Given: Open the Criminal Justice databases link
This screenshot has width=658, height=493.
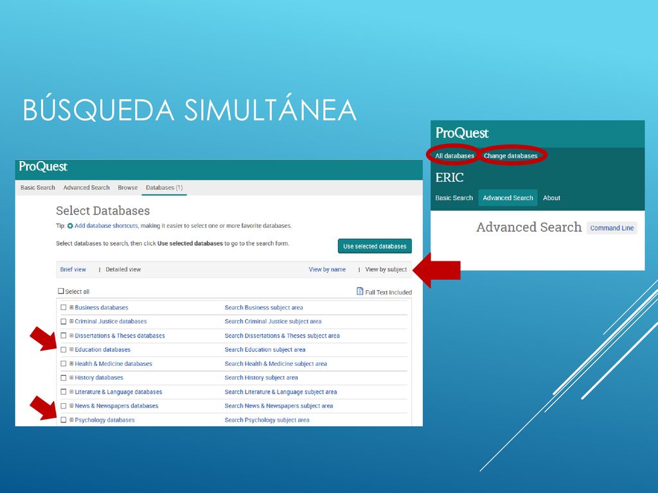Looking at the screenshot, I should click(111, 321).
